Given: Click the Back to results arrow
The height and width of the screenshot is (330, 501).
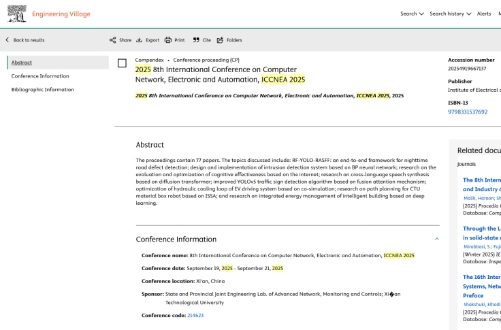Looking at the screenshot, I should (7, 40).
